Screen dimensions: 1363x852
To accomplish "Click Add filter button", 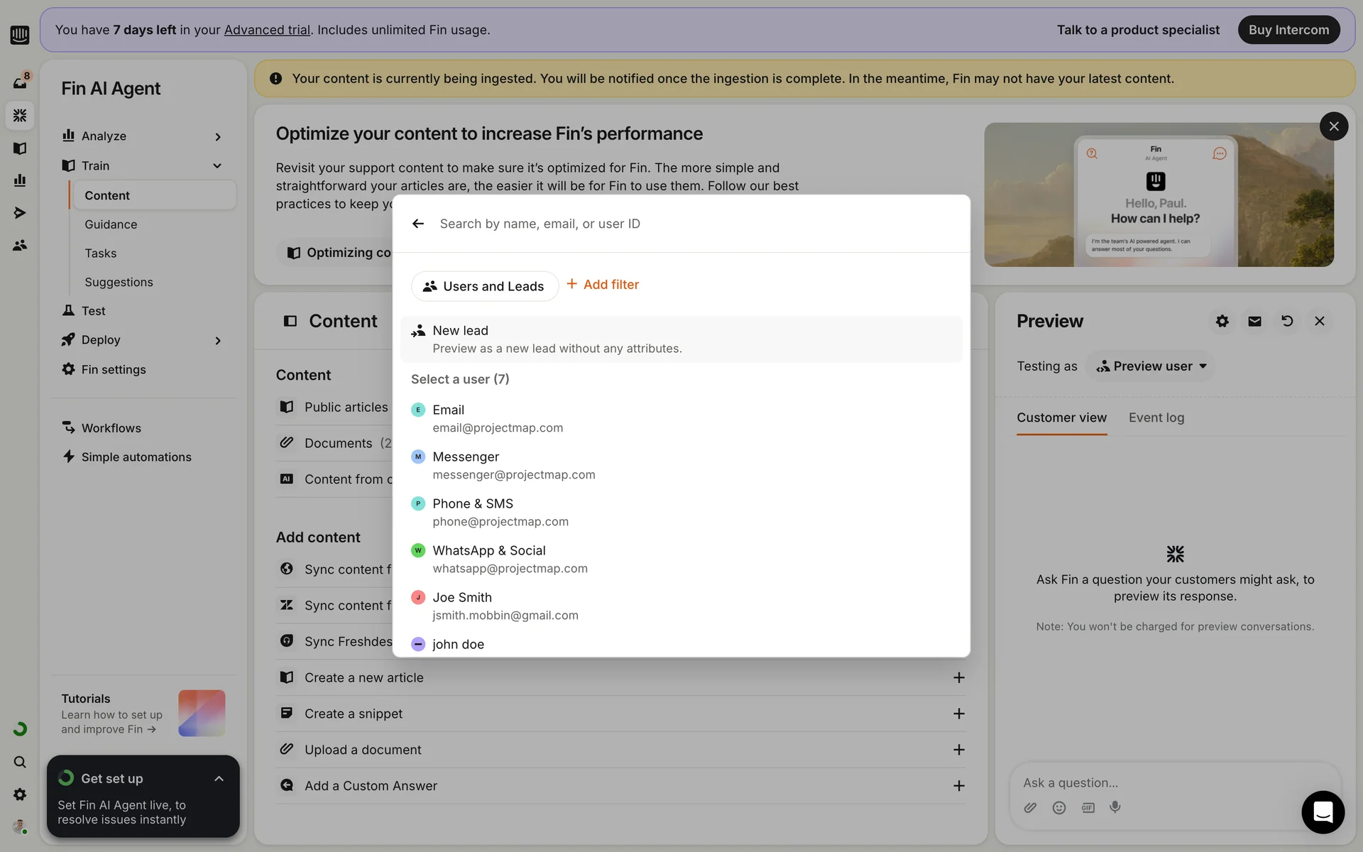I will 603,285.
